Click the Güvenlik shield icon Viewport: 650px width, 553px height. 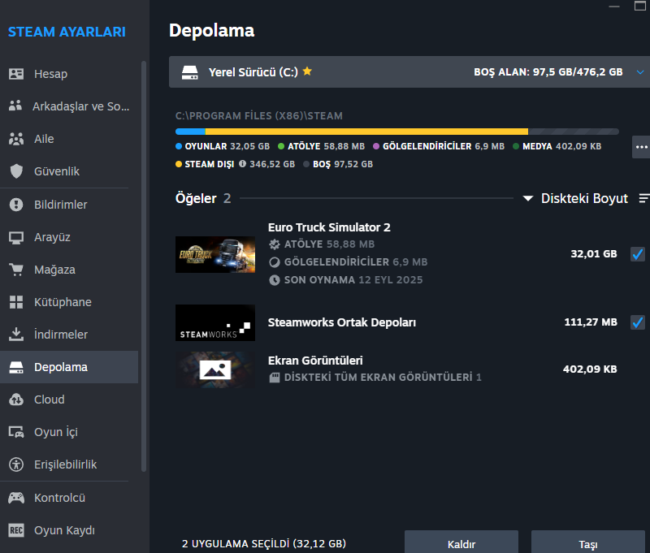(x=16, y=171)
